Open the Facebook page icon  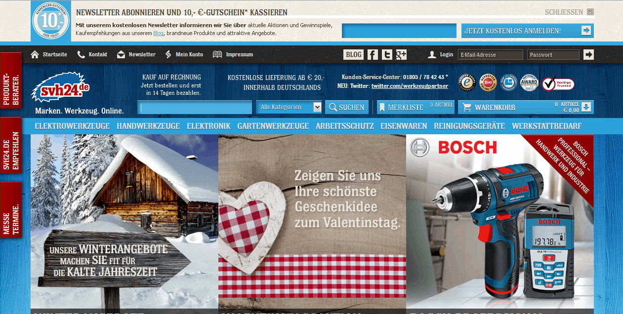373,55
